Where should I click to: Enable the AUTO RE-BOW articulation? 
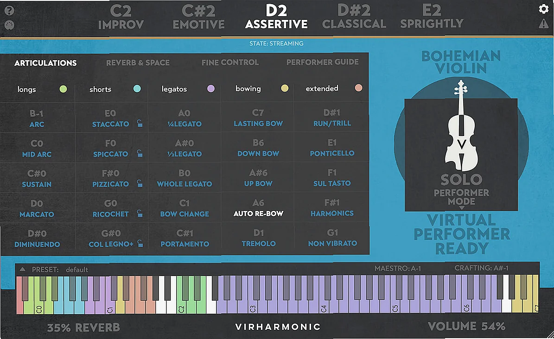click(258, 214)
